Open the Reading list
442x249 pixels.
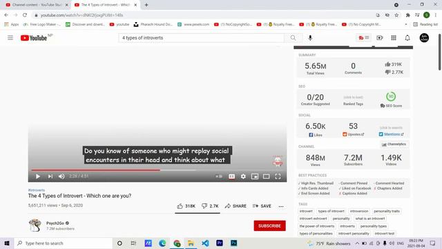(425, 25)
